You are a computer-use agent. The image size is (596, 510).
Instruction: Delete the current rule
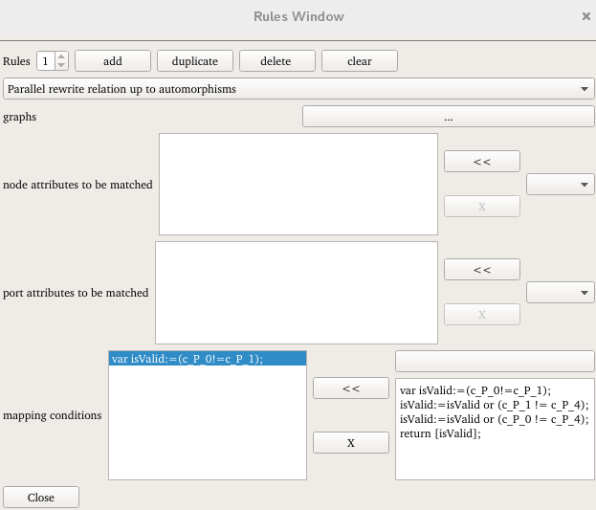[276, 61]
